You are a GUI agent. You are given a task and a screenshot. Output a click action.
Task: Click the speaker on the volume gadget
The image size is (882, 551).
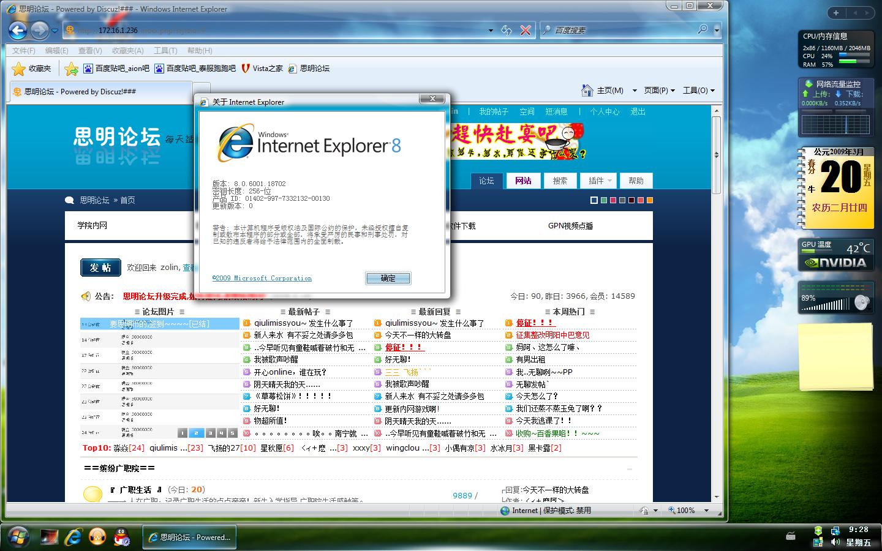(x=861, y=302)
